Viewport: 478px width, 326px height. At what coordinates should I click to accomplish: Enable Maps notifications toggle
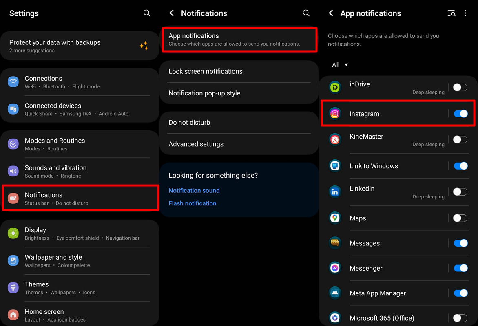[x=460, y=218]
